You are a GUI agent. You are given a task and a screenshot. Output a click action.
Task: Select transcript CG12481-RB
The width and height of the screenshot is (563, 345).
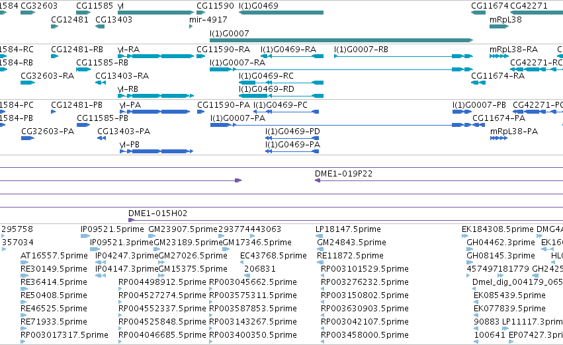pos(77,50)
